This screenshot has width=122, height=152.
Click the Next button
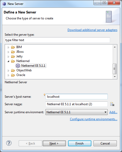click(54, 143)
